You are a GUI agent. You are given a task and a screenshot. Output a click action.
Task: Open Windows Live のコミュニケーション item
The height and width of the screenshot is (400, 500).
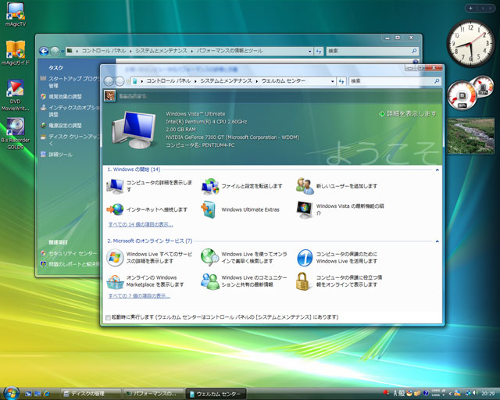pos(244,281)
